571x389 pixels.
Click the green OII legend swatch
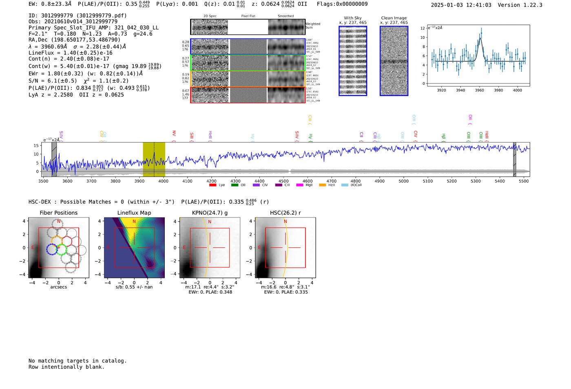coord(235,185)
